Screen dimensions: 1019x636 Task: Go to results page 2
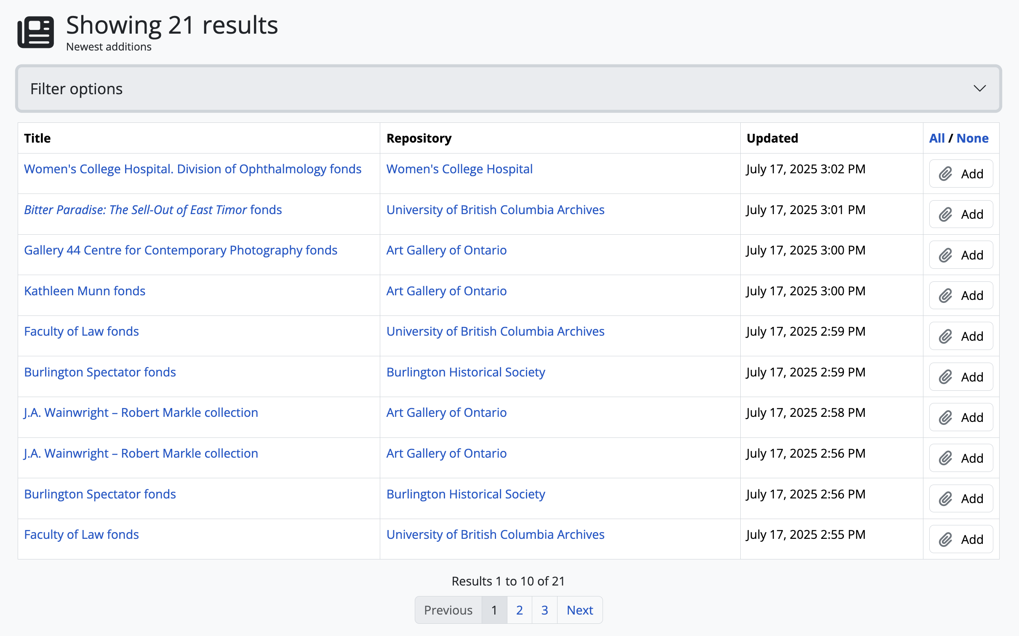(519, 610)
